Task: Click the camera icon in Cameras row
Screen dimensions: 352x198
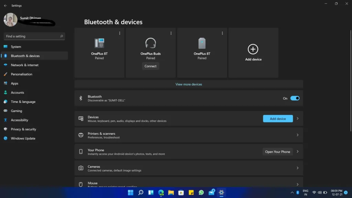Action: tap(81, 168)
